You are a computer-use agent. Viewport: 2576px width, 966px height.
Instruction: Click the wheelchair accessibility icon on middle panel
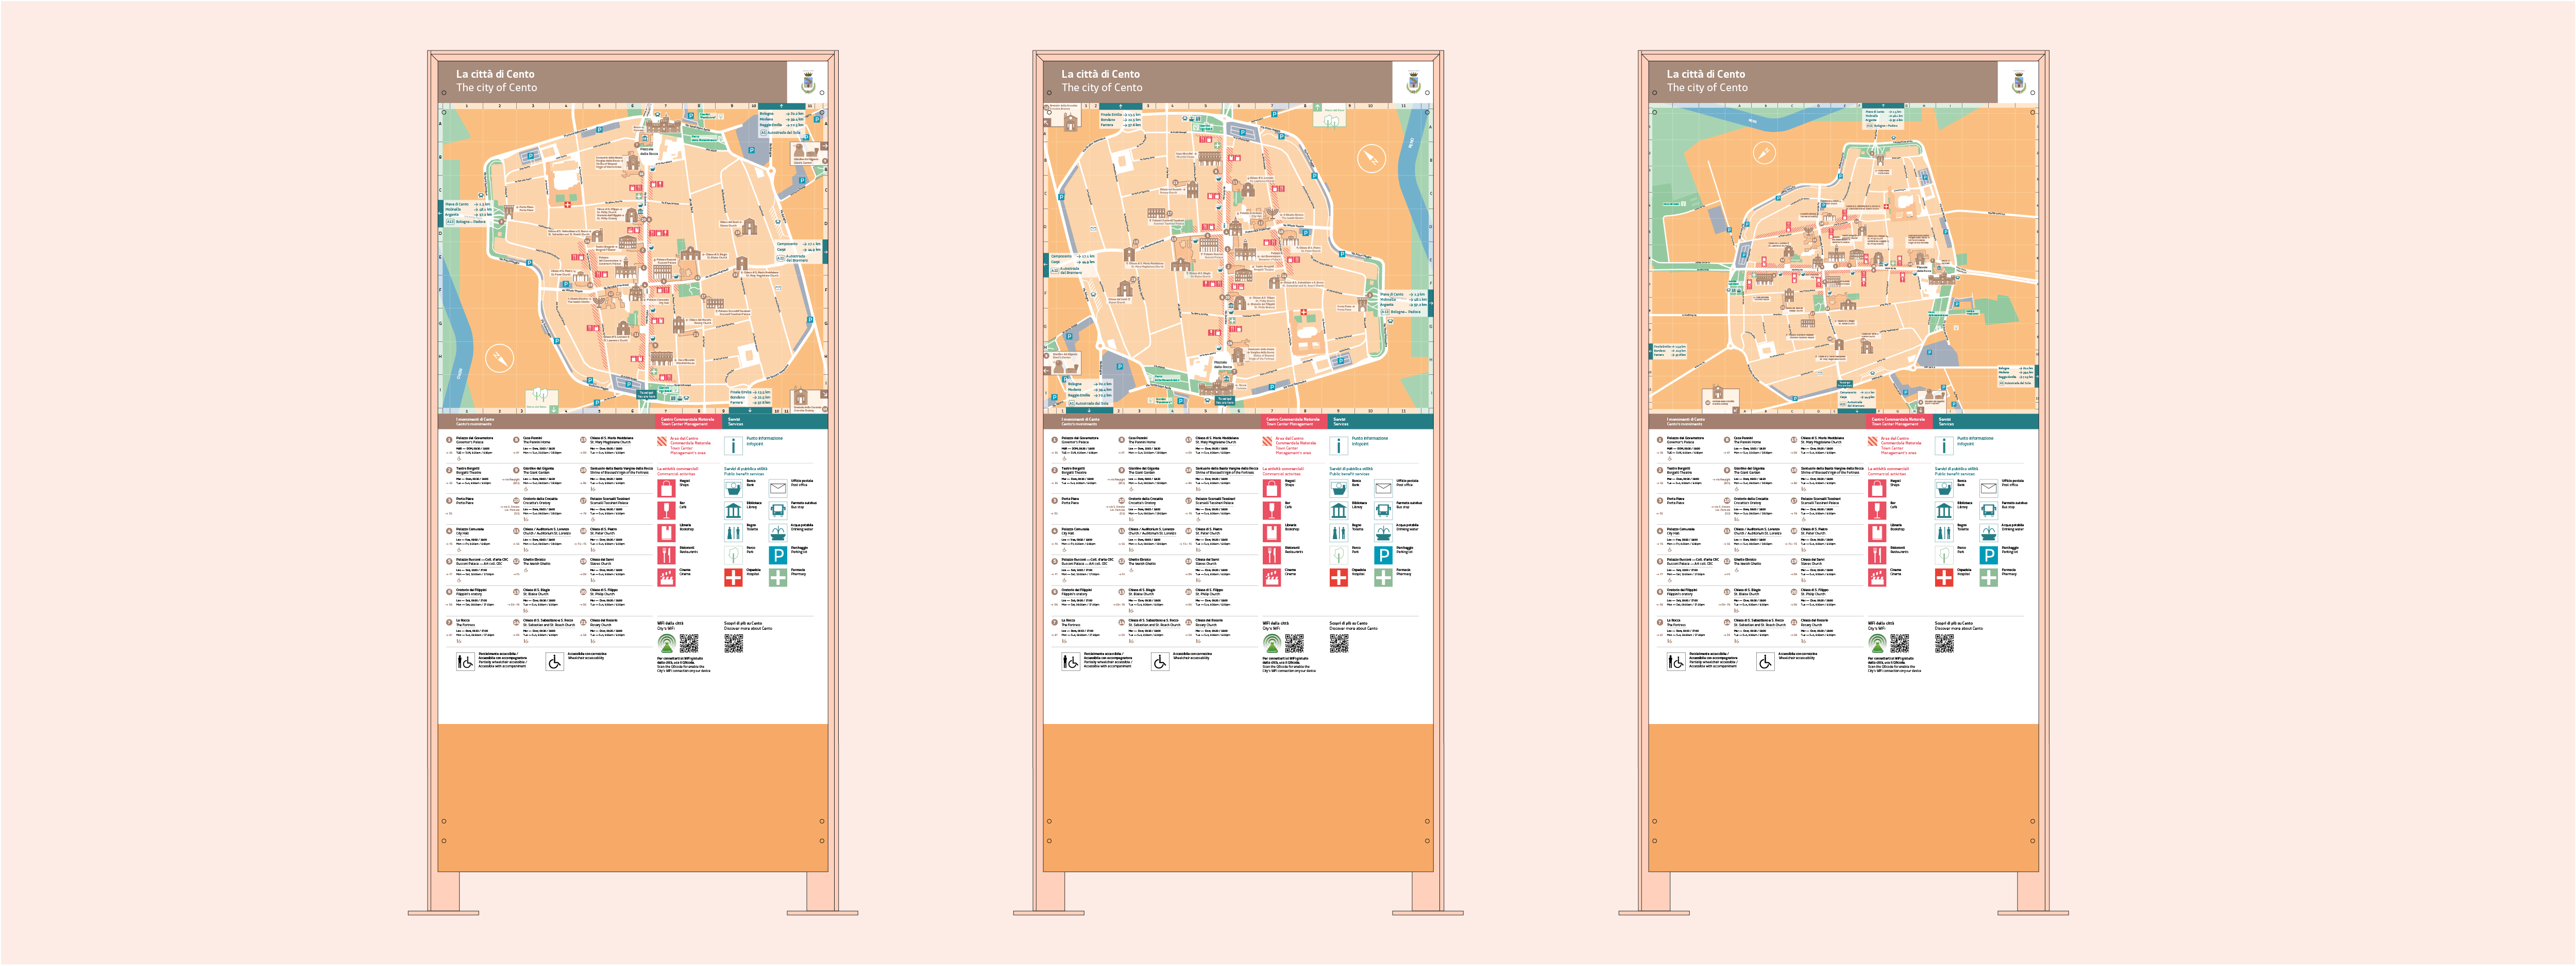[1160, 661]
